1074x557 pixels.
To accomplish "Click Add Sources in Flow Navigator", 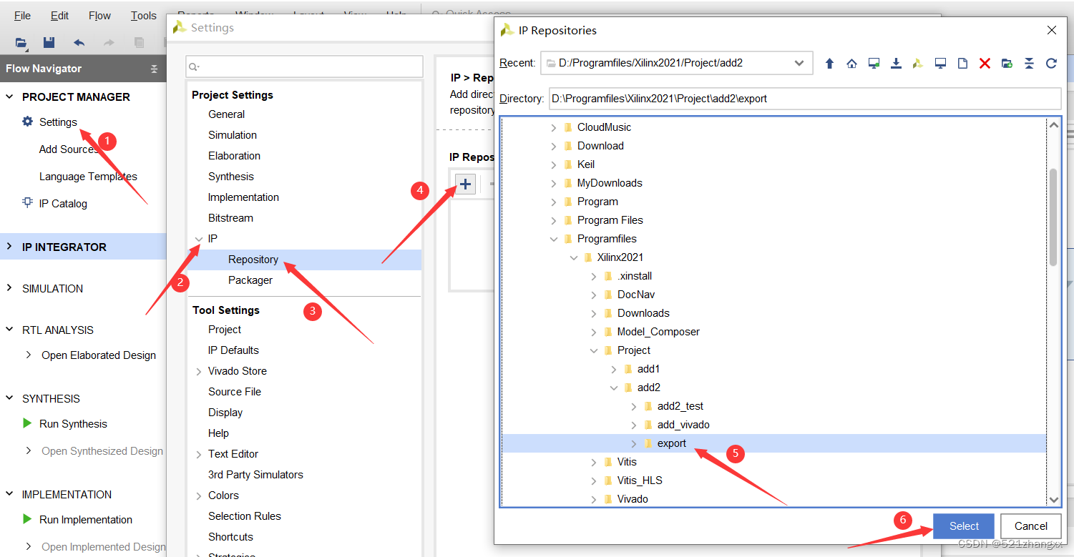I will [x=69, y=149].
